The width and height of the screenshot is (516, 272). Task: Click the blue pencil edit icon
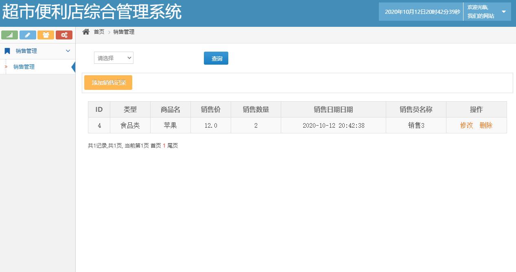click(28, 35)
